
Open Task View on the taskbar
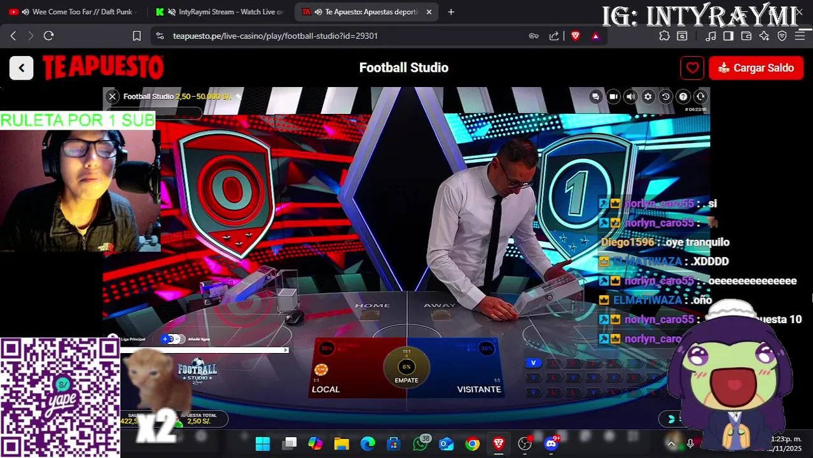(289, 443)
